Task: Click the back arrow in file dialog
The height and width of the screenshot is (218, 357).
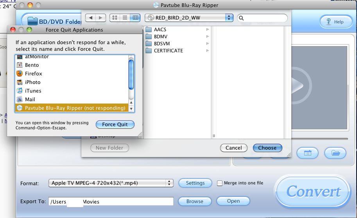Action: 91,18
